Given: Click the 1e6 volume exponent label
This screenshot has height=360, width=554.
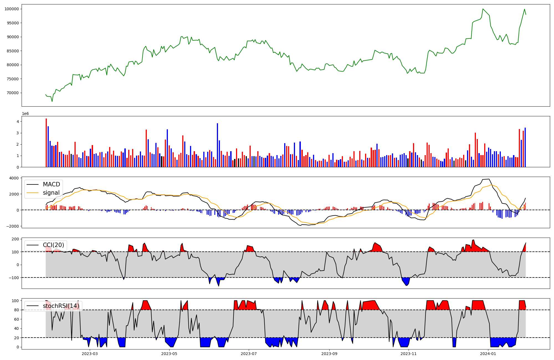Looking at the screenshot, I should (25, 114).
